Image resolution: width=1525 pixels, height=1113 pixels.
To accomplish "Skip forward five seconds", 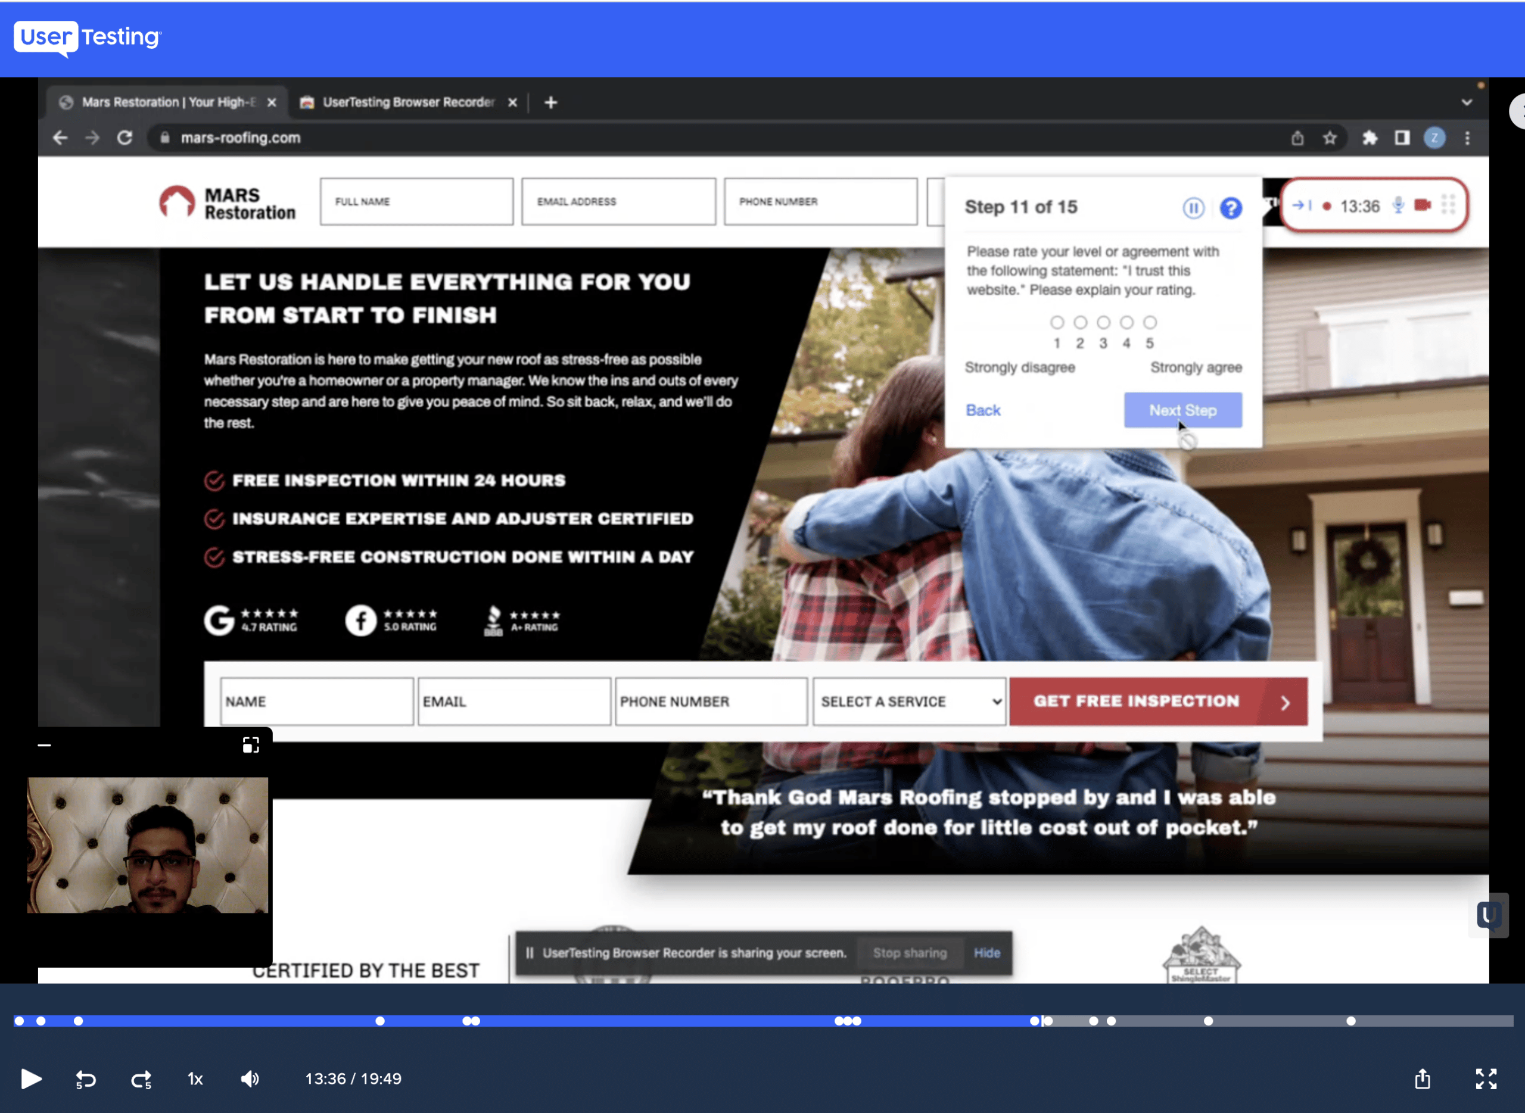I will click(141, 1079).
